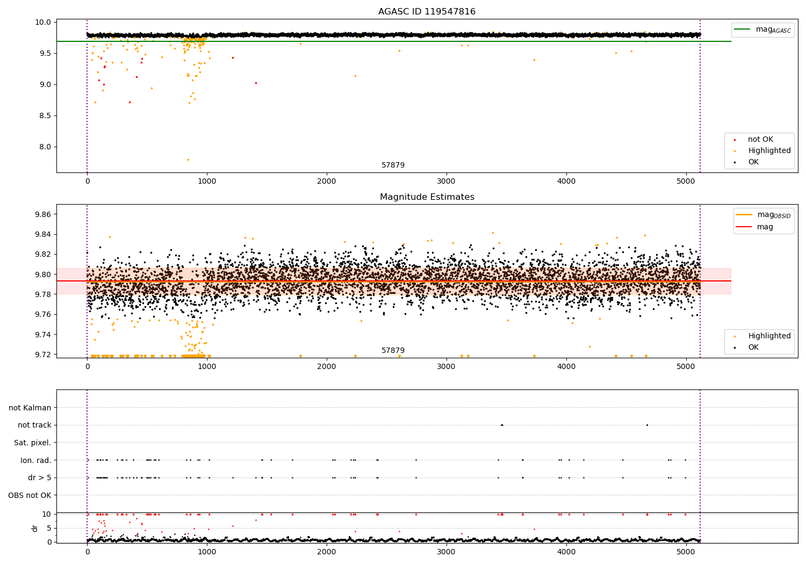
Task: Click the 'dr' y-axis label
Action: [x=35, y=528]
